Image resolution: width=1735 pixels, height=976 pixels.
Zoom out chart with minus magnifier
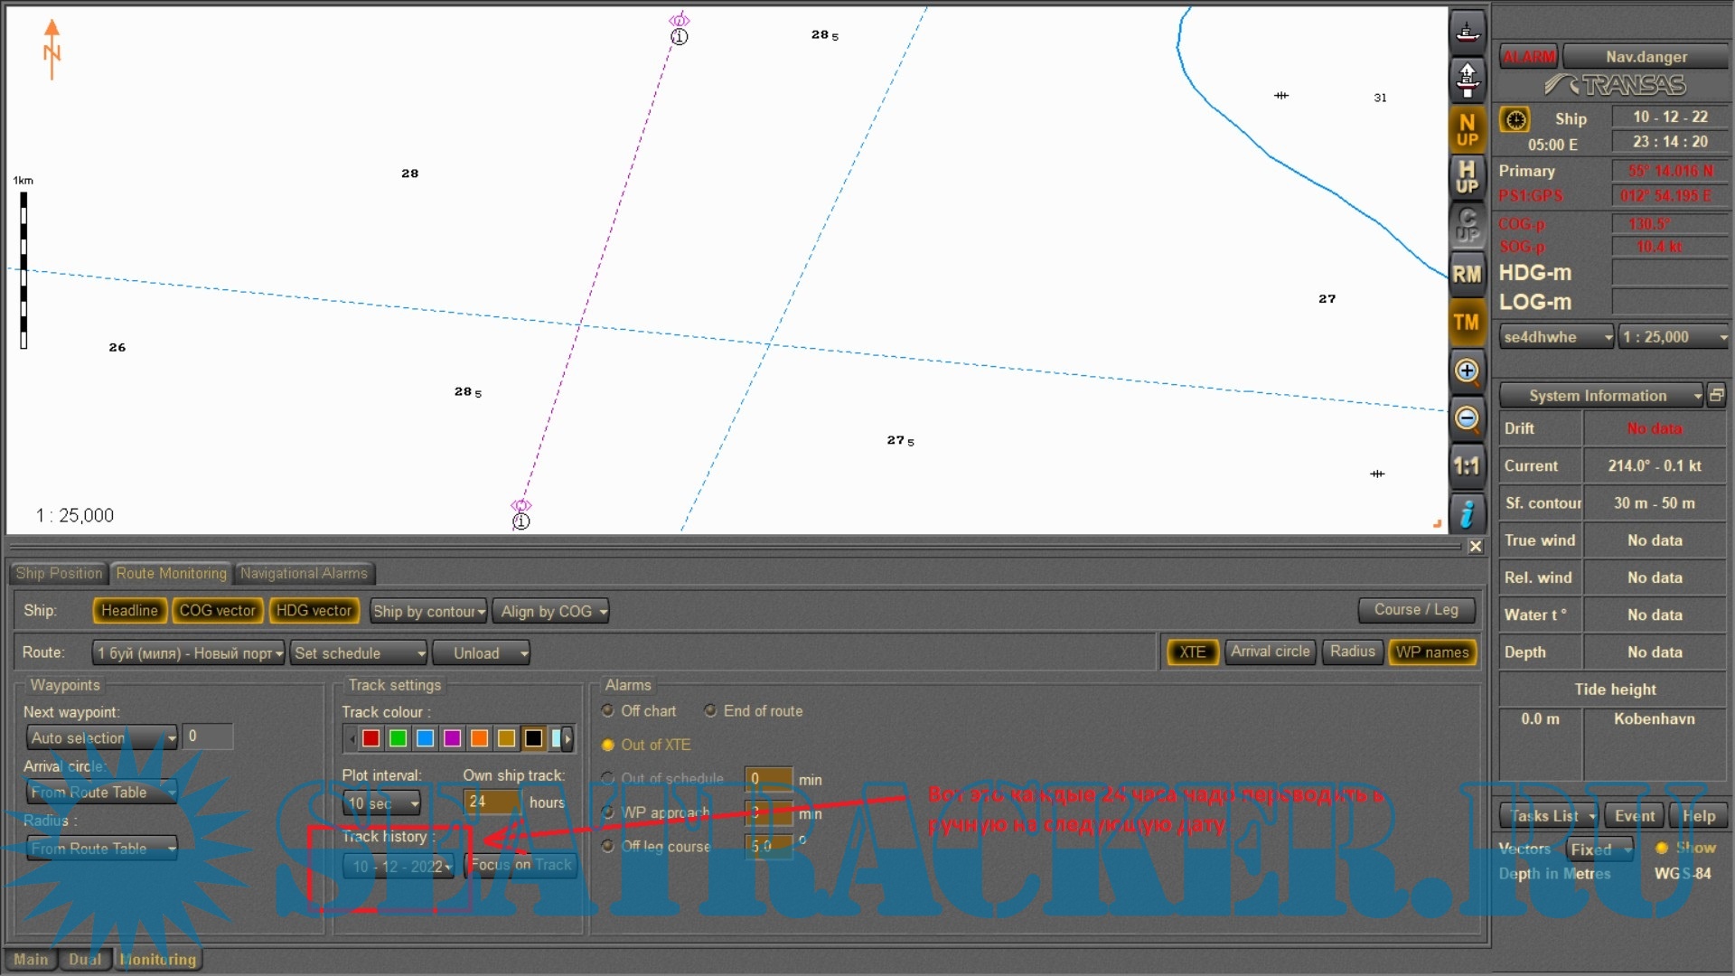click(x=1467, y=418)
